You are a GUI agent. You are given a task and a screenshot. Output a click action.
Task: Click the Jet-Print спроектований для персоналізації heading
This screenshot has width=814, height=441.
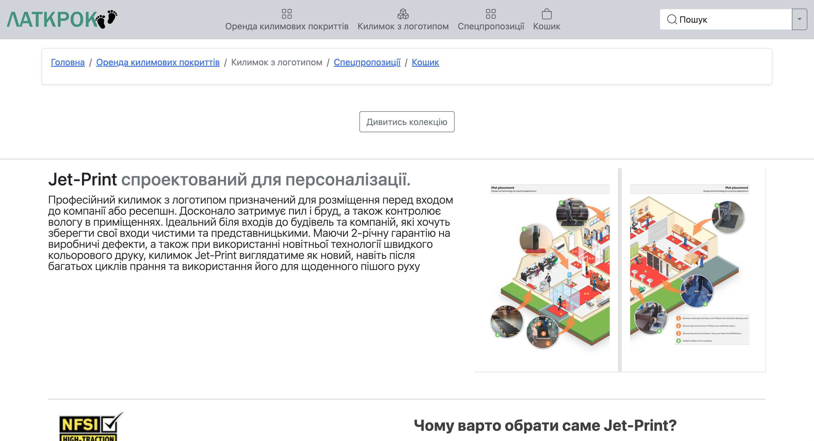click(230, 179)
